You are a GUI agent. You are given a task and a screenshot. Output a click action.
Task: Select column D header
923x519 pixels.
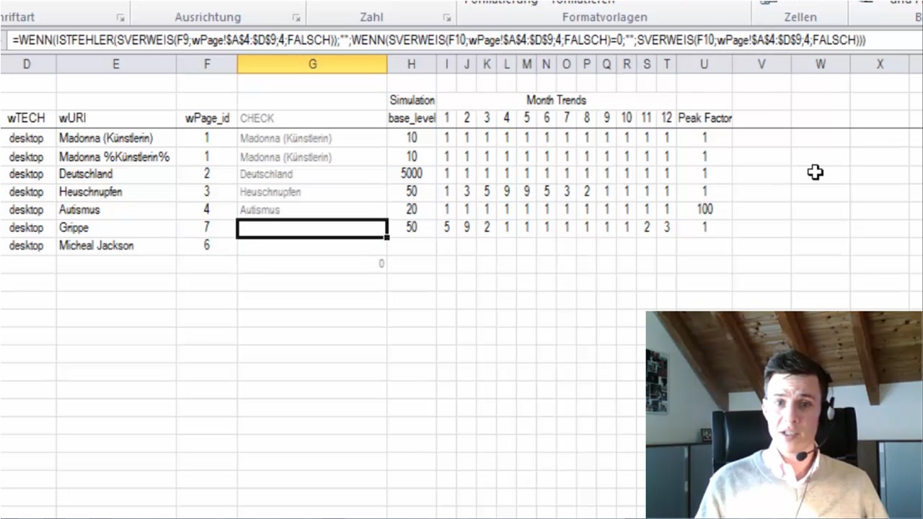click(x=27, y=64)
